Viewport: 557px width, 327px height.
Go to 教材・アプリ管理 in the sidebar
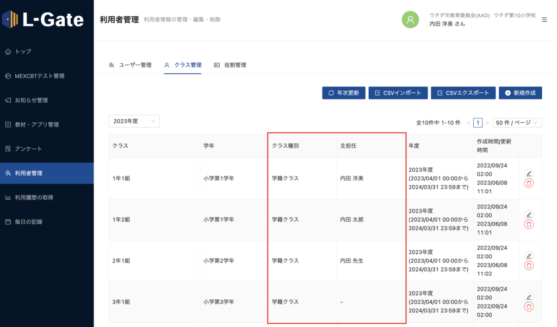(36, 124)
